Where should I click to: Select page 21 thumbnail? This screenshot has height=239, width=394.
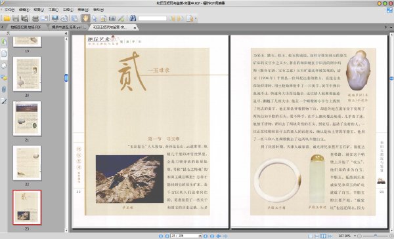tap(27, 119)
